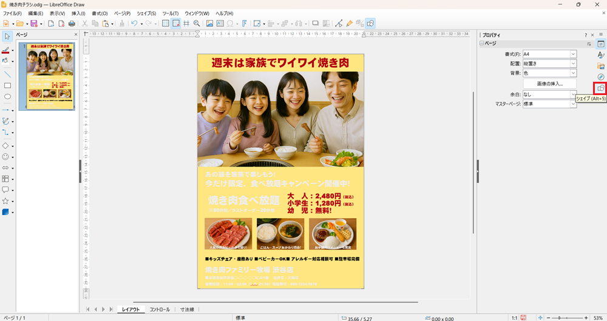Open the シェイプ(S) menu
The image size is (607, 321).
146,13
